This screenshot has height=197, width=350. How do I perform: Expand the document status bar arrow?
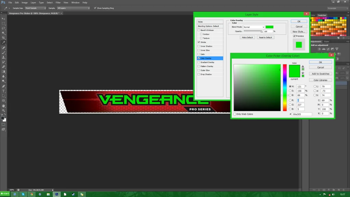(53, 190)
